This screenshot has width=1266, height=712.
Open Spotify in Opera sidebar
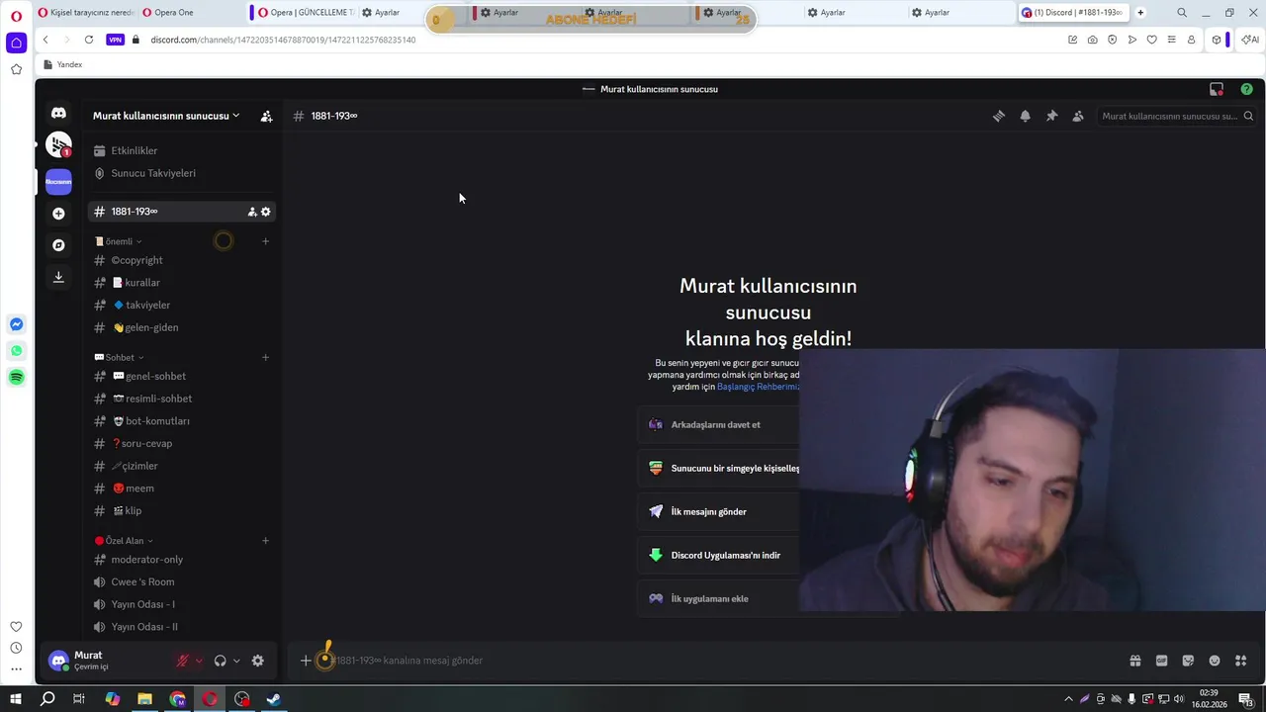point(16,377)
